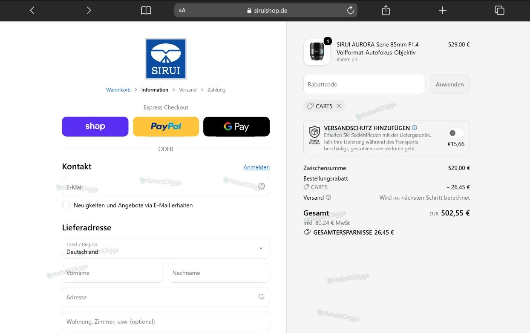530x333 pixels.
Task: Click the Wohnung, Zimmer optional field
Action: click(166, 321)
